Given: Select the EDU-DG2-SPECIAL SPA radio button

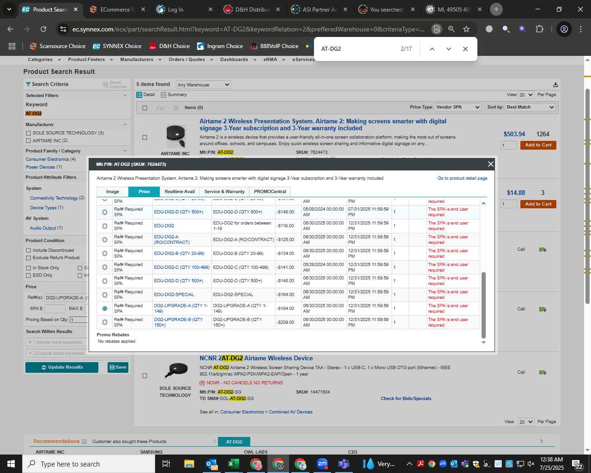Looking at the screenshot, I should [x=105, y=295].
